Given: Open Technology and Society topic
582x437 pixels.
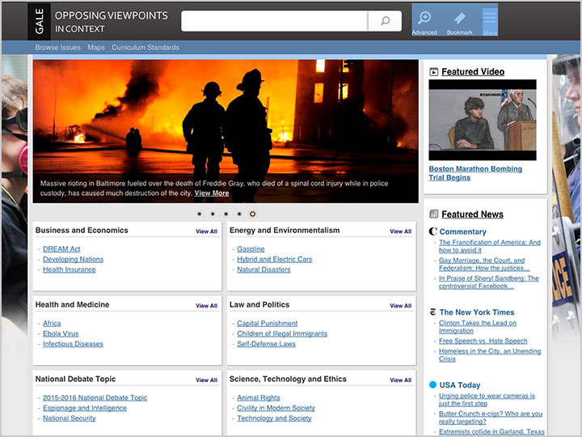Looking at the screenshot, I should pos(274,418).
